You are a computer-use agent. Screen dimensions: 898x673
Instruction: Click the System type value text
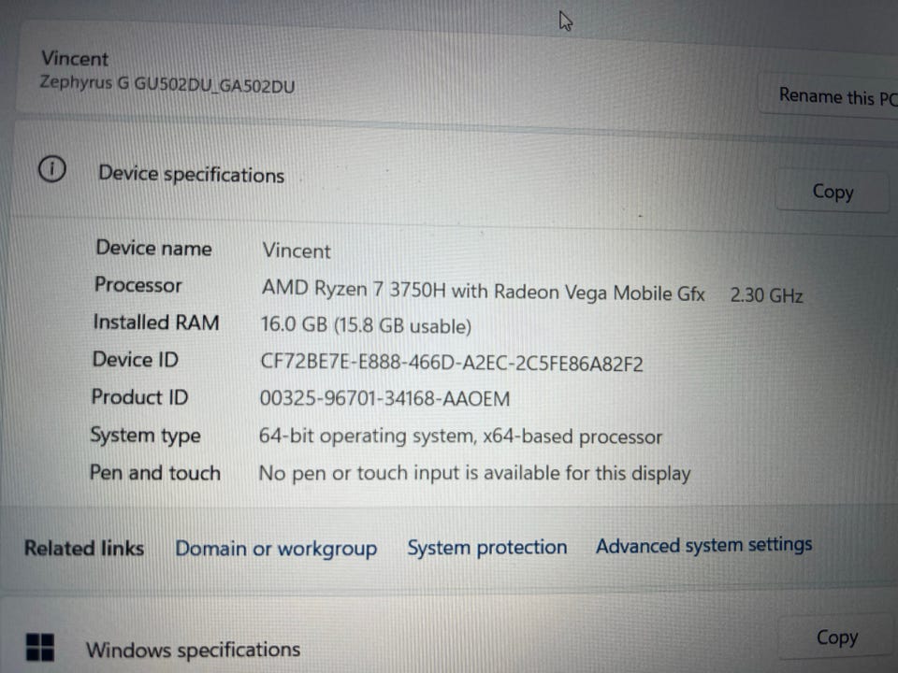tap(460, 437)
